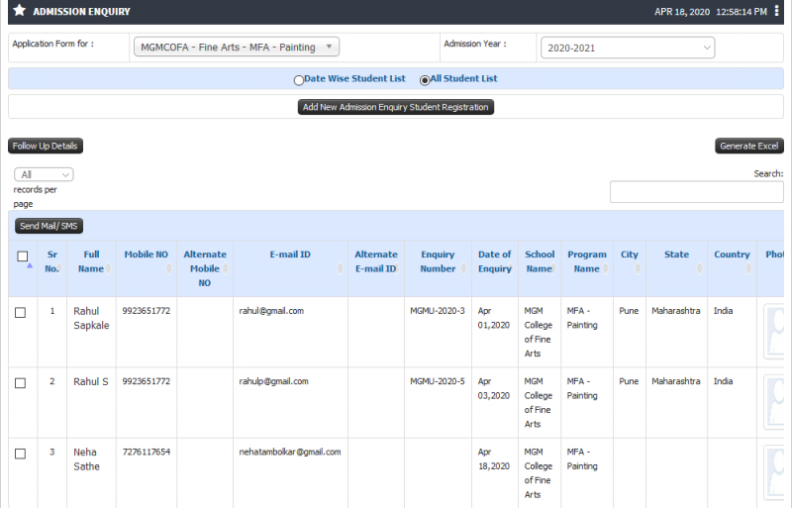The height and width of the screenshot is (508, 792).
Task: Click sort icon on Full Name column
Action: point(108,268)
